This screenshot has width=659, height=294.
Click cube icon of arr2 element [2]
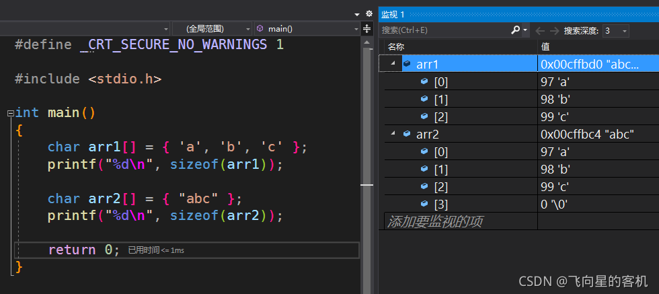tap(424, 186)
